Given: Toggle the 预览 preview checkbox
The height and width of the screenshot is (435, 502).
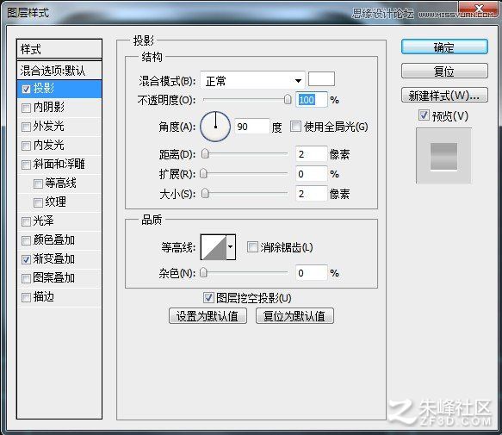Looking at the screenshot, I should pos(424,115).
